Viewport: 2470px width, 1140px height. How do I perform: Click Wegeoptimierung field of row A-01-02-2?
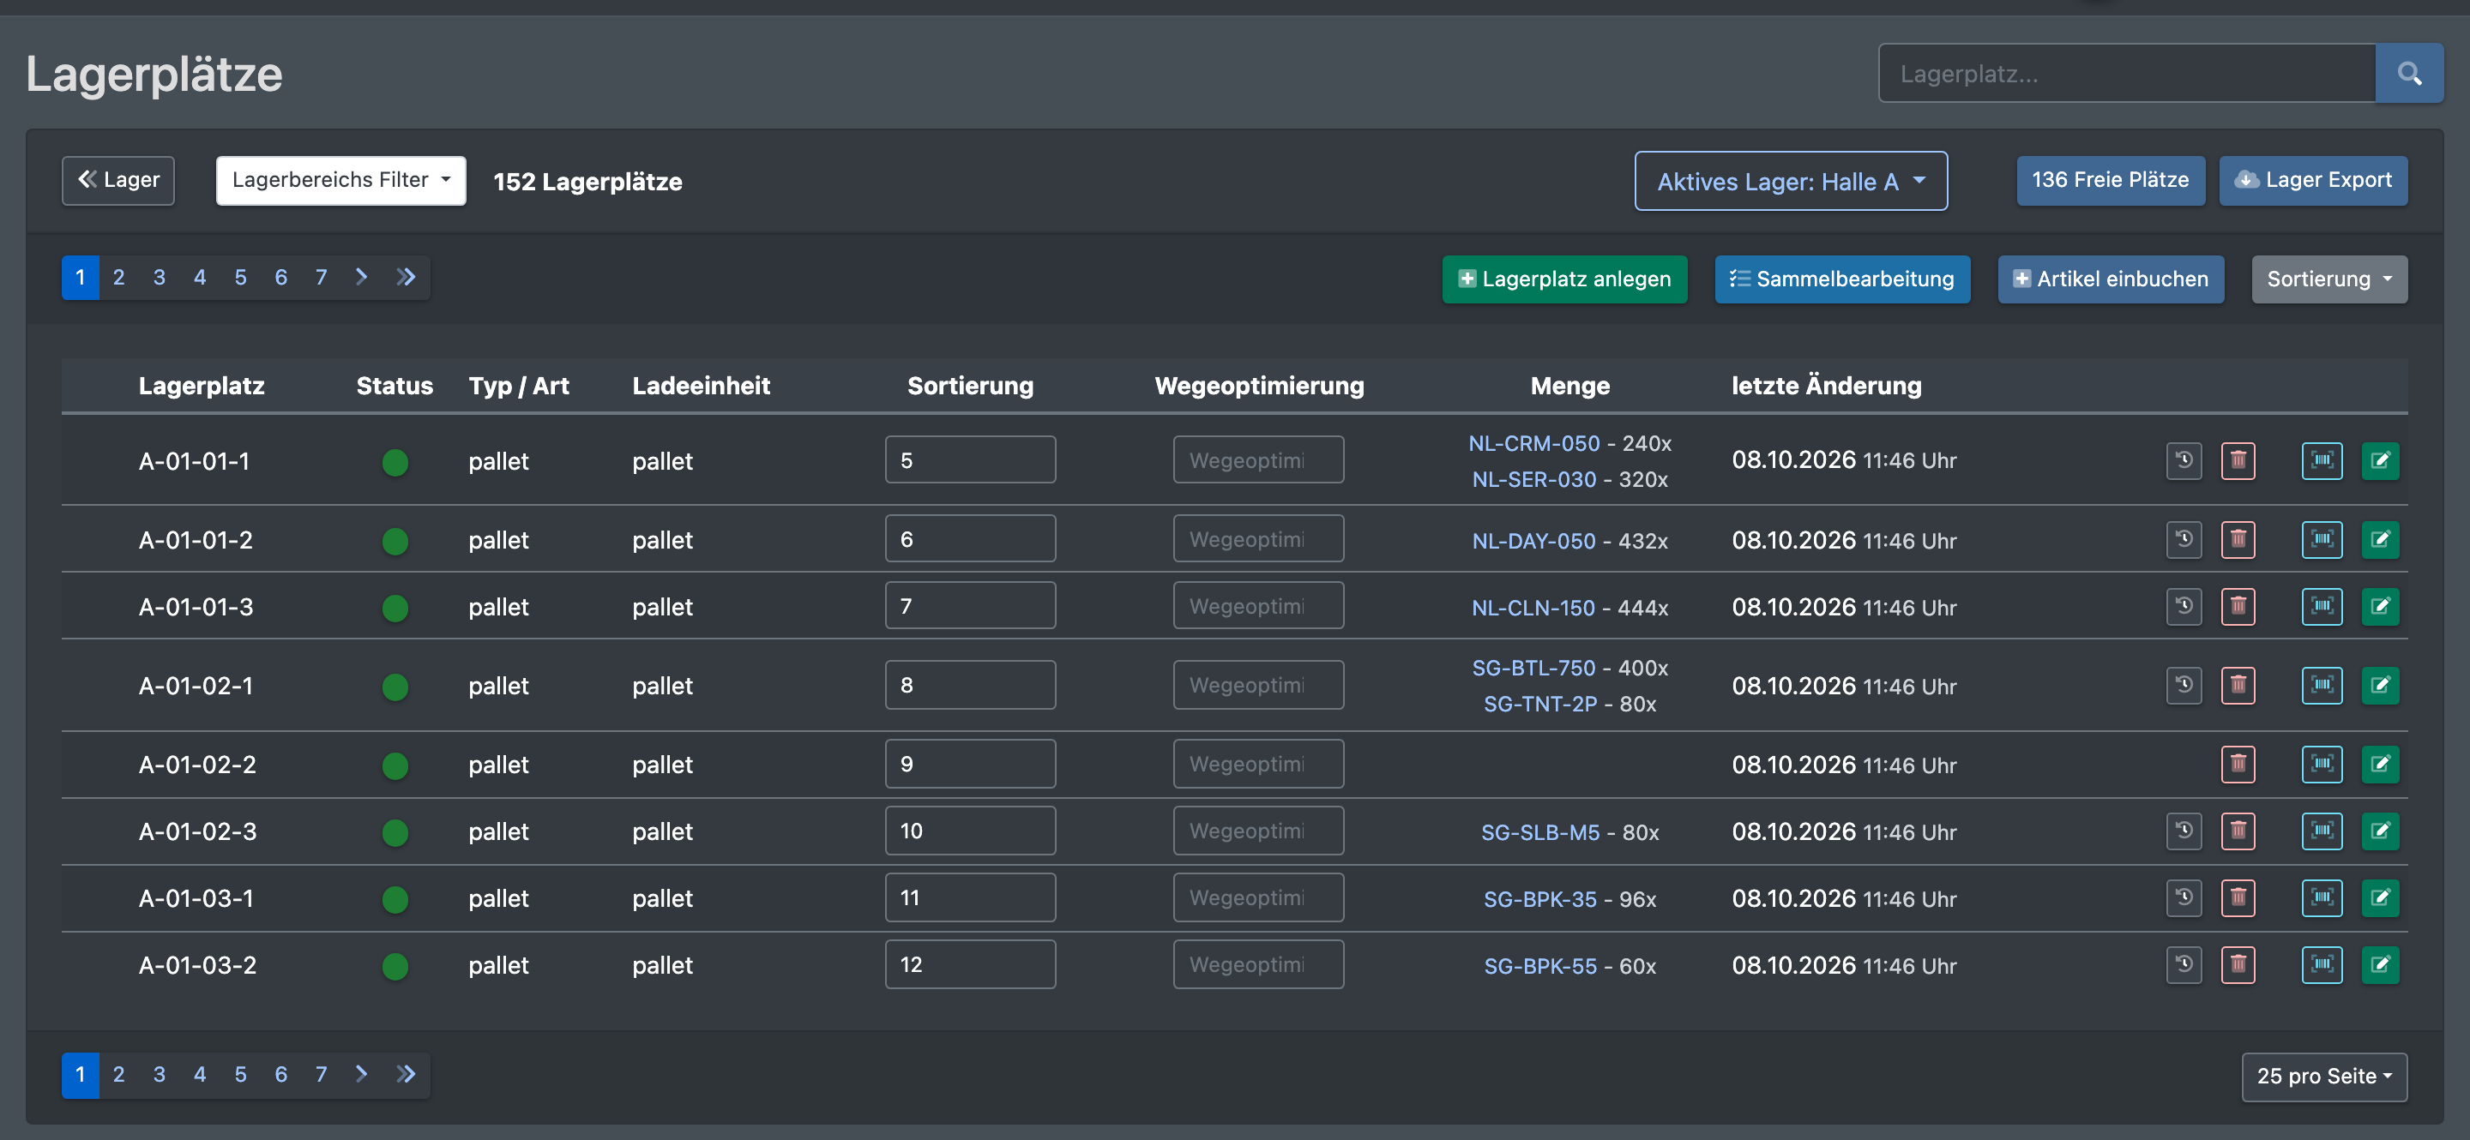[1257, 764]
